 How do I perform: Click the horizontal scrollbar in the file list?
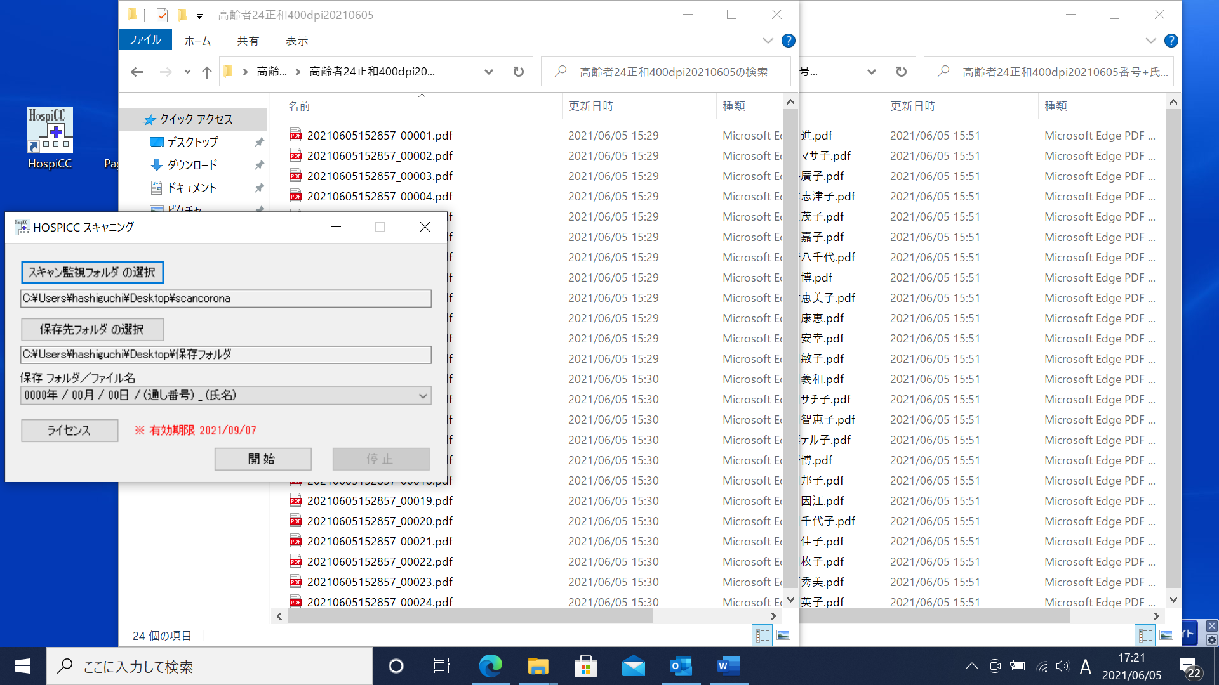pyautogui.click(x=470, y=616)
